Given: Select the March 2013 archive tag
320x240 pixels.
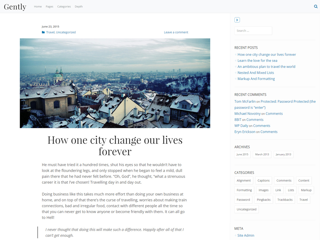Looking at the screenshot, I should click(x=262, y=154).
